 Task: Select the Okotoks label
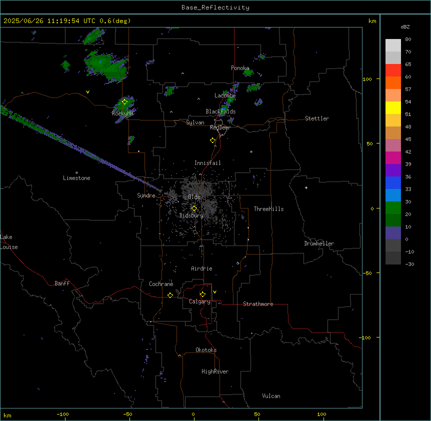click(206, 350)
